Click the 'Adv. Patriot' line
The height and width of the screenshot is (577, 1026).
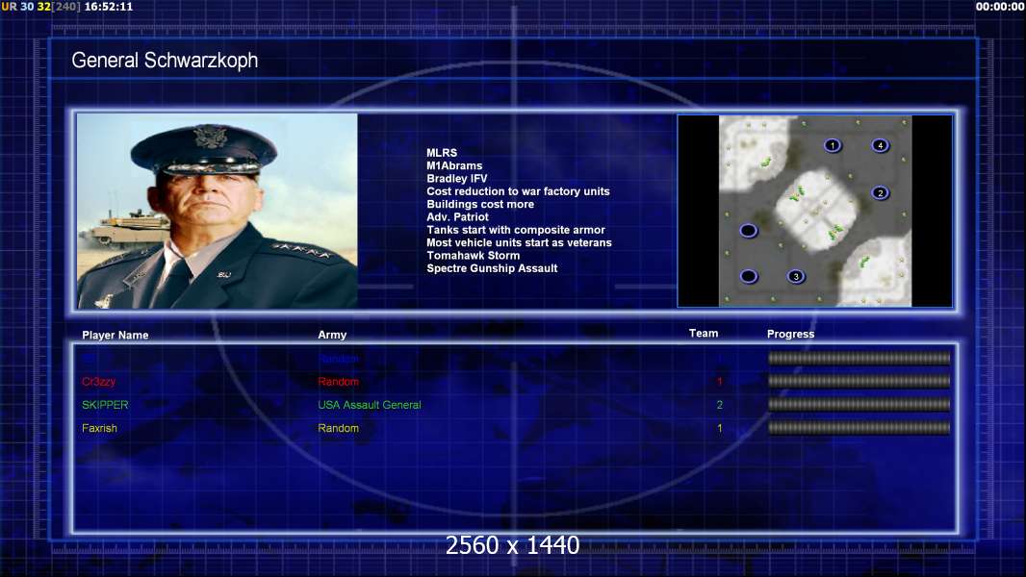click(x=457, y=217)
